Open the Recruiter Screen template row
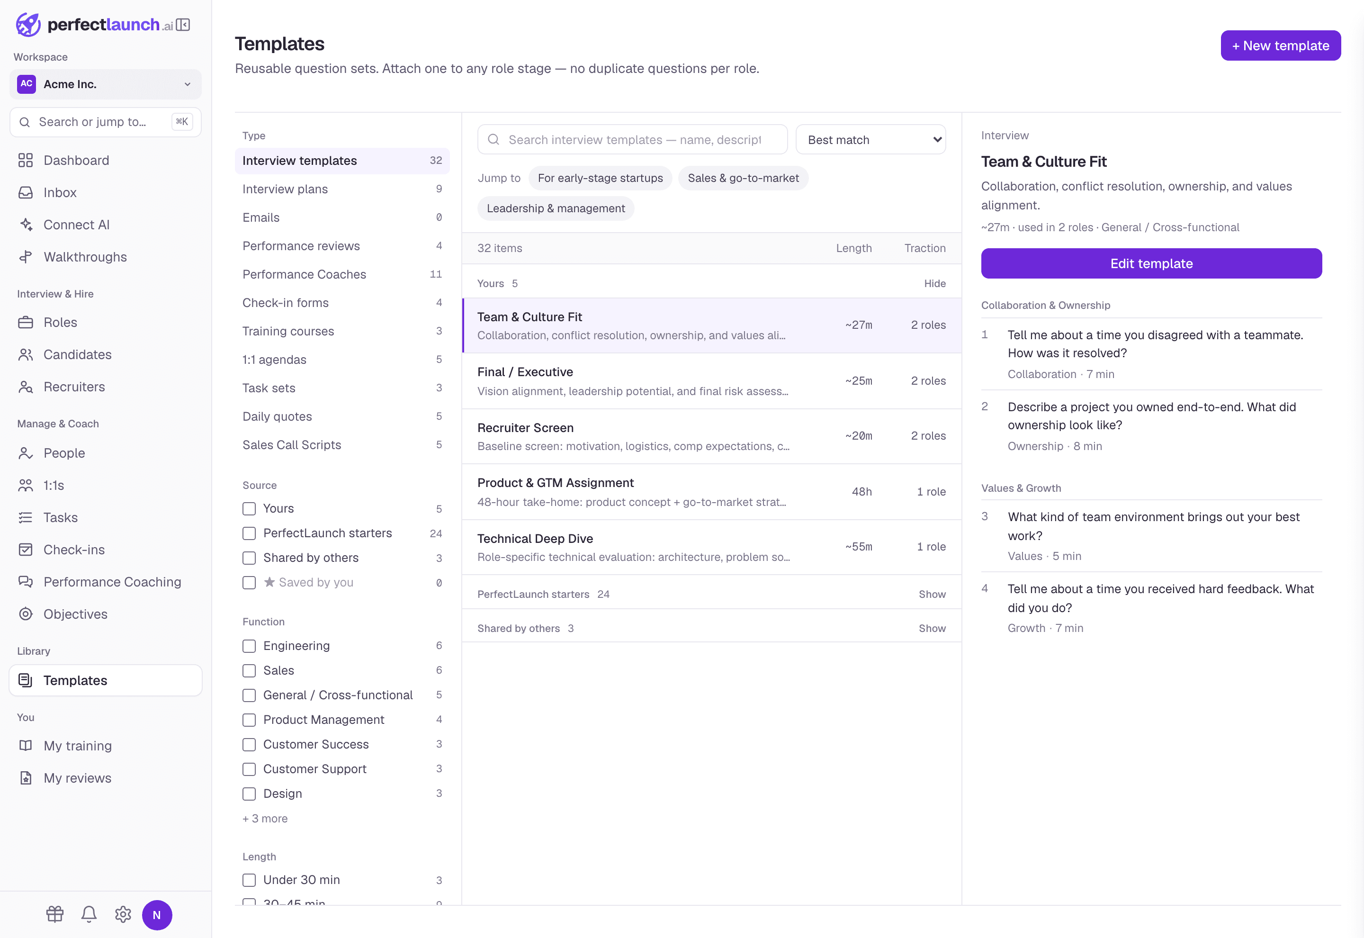The image size is (1364, 938). click(x=711, y=436)
